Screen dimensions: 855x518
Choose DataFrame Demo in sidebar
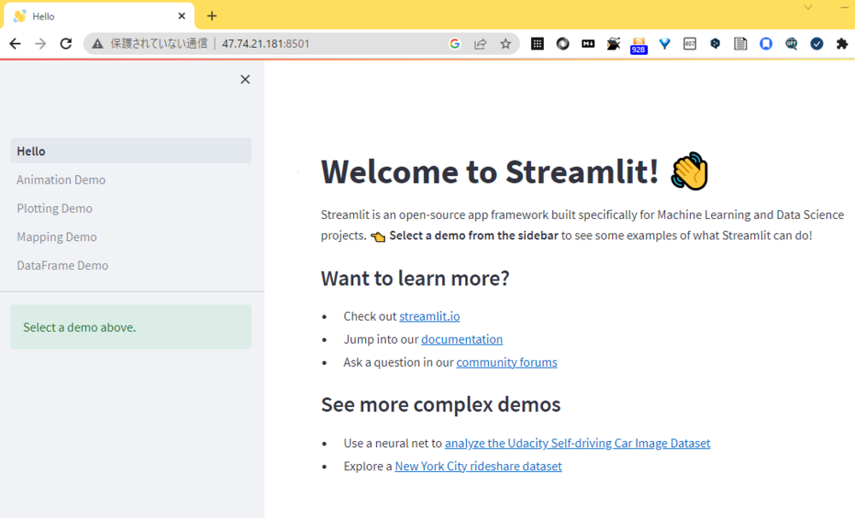click(x=62, y=266)
